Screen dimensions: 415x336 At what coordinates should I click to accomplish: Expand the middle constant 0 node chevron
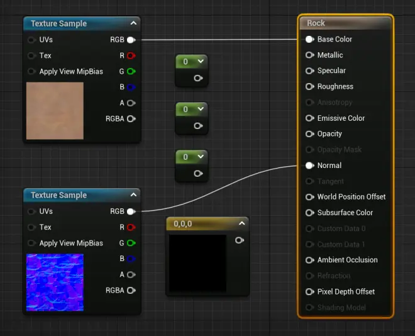click(201, 109)
